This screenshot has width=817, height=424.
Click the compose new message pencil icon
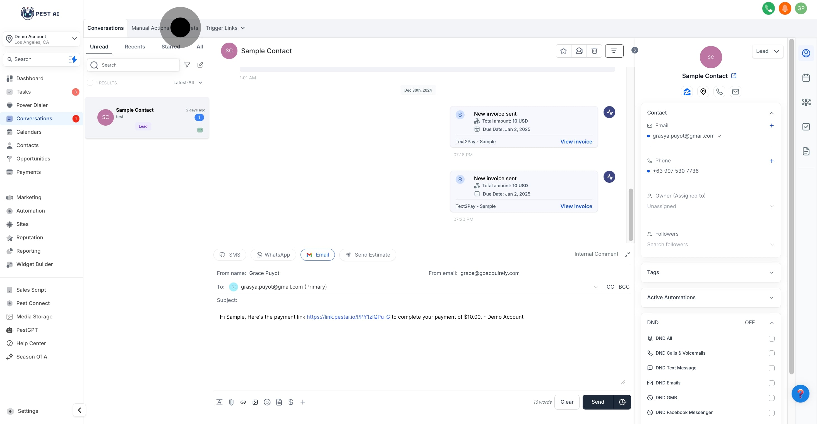click(x=200, y=65)
